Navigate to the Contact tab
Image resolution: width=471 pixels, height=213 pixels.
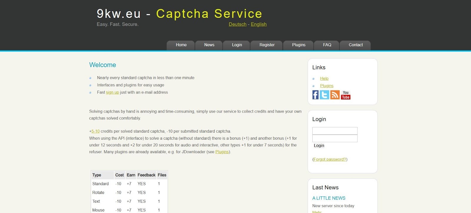tap(355, 45)
